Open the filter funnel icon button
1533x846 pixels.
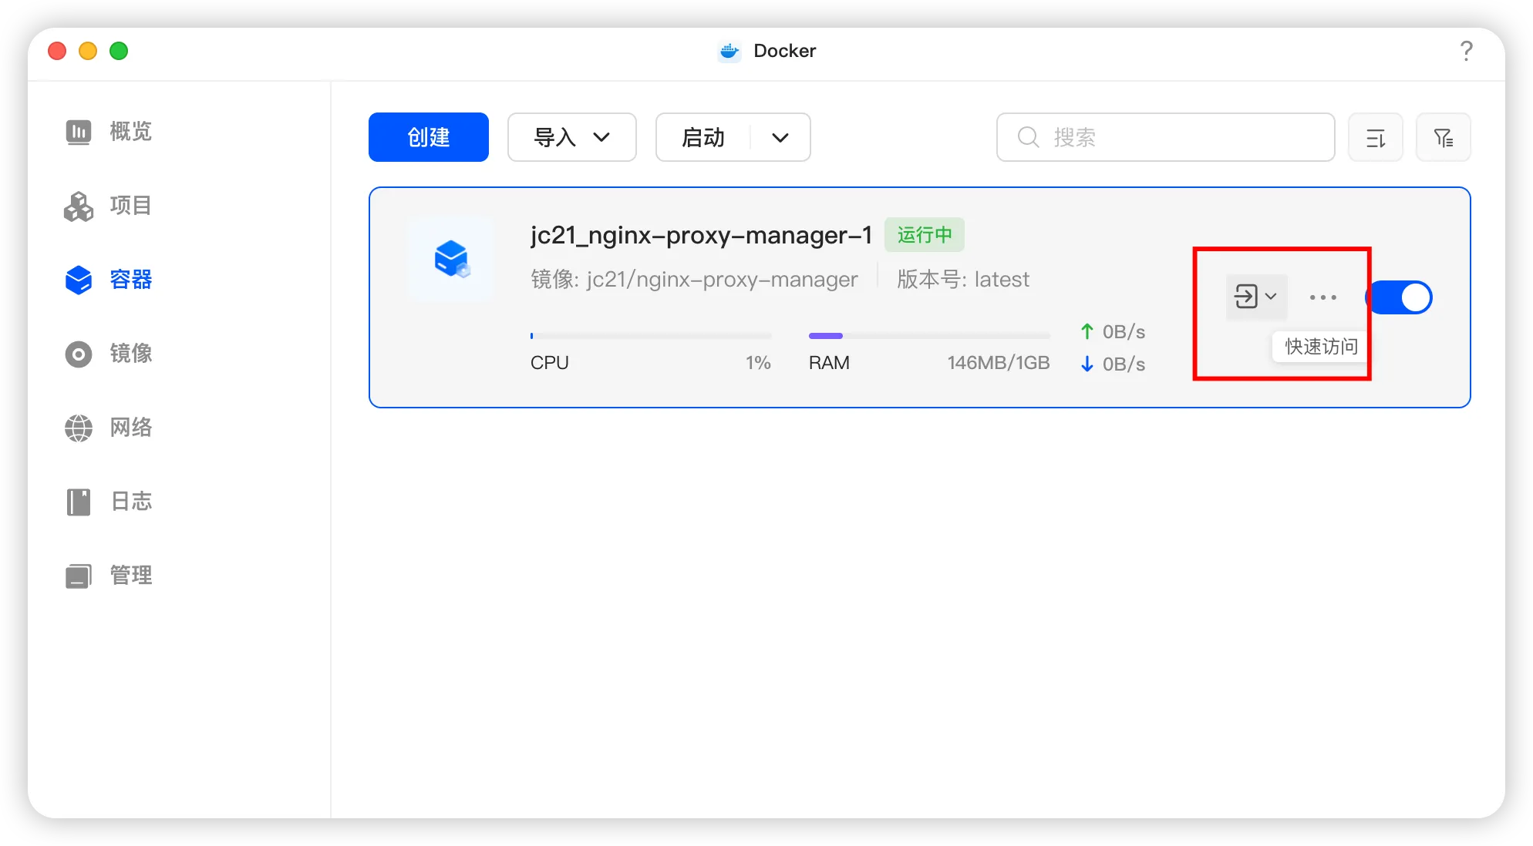pyautogui.click(x=1443, y=137)
